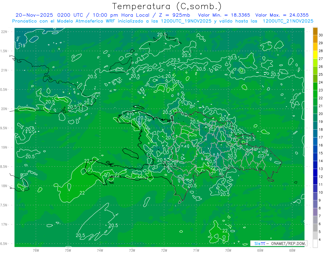
Task: Click the title "Temperatura (C,somb.)"
Action: [167, 6]
